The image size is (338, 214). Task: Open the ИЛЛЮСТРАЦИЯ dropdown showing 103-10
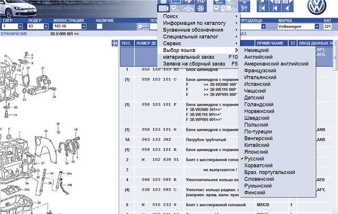pos(84,26)
